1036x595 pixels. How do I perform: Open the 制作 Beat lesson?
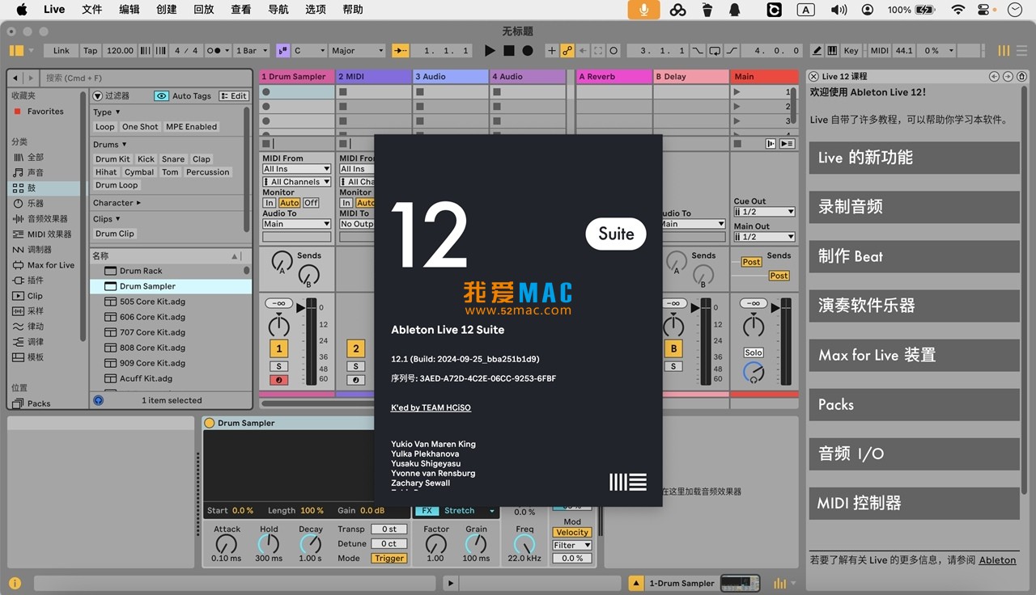(x=914, y=256)
